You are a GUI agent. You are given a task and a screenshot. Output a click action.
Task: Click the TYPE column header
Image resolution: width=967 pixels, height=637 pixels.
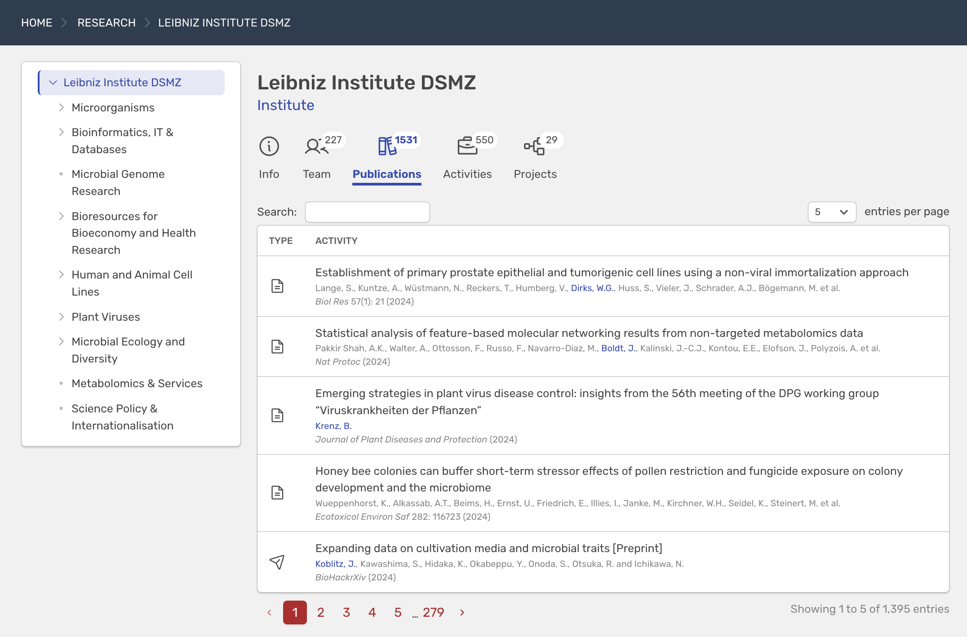[281, 241]
